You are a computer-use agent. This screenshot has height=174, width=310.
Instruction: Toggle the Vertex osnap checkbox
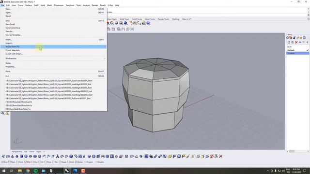pos(76,162)
